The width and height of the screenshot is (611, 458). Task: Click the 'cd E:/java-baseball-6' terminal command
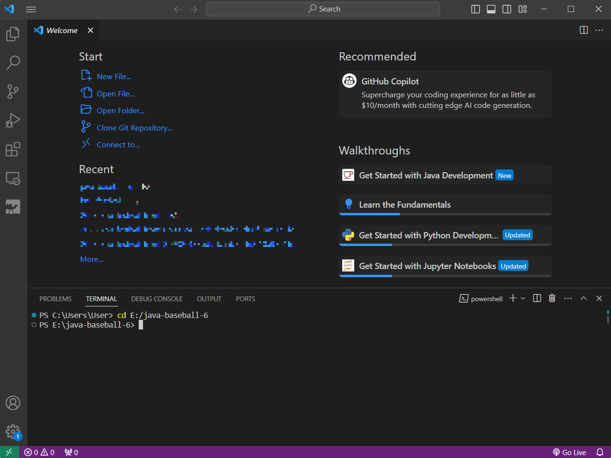[x=163, y=315]
